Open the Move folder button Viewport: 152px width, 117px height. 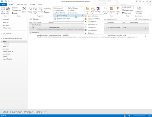click(x=88, y=10)
